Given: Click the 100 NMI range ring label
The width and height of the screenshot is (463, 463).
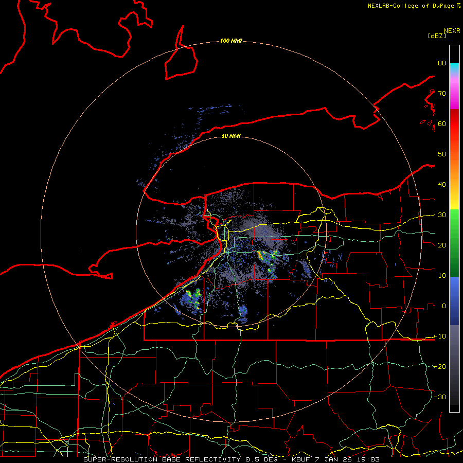Looking at the screenshot, I should tap(231, 41).
